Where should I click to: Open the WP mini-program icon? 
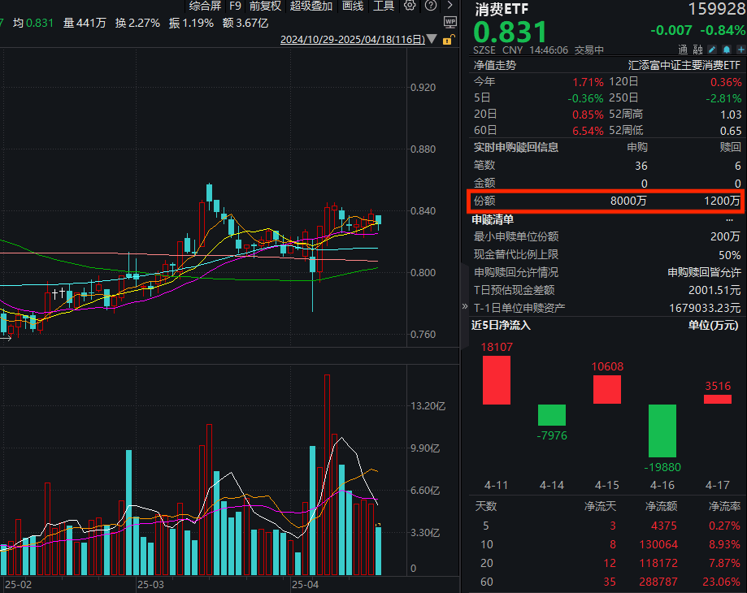pos(450,22)
